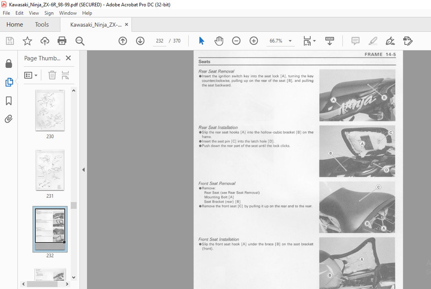Screen dimensions: 431x289
Task: Click the page number field showing 232
Action: coord(160,41)
